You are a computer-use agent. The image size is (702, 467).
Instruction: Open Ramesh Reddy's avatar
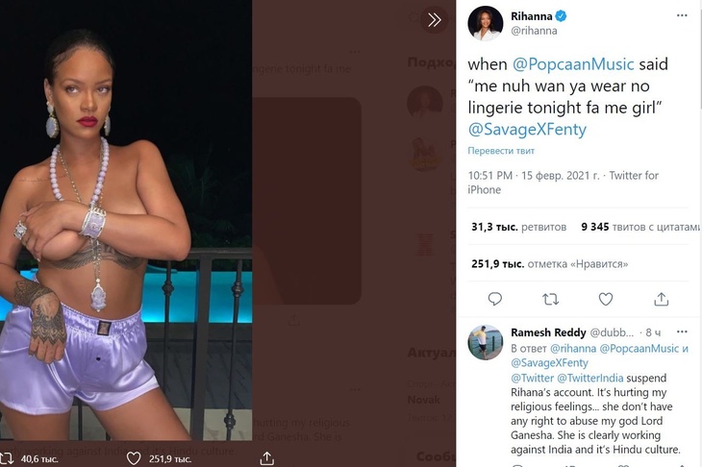coord(486,342)
